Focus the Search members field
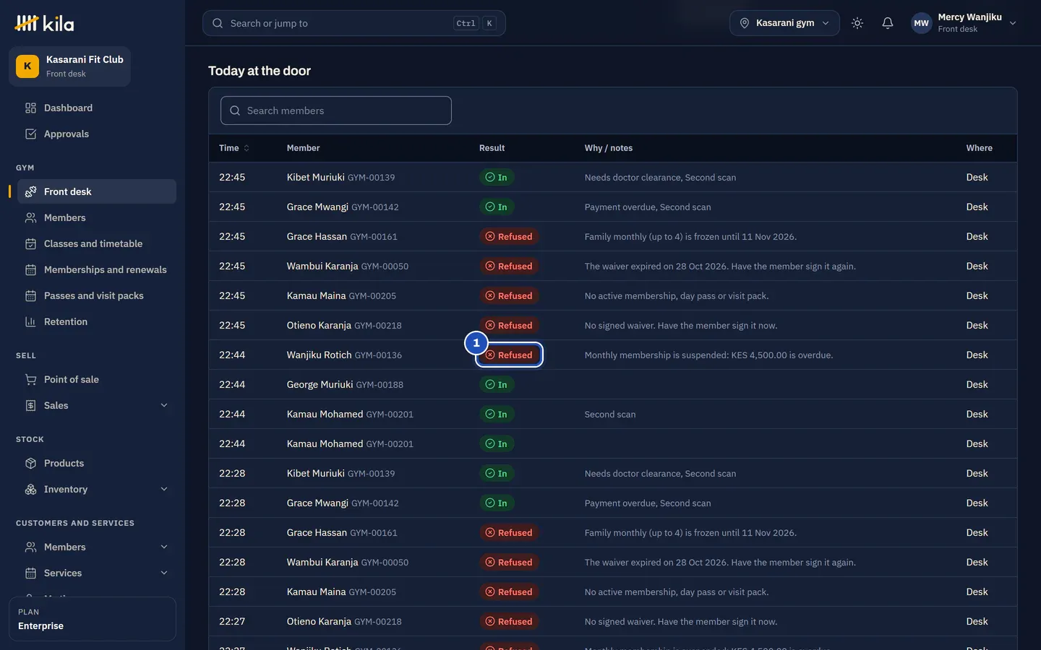This screenshot has width=1041, height=650. 336,110
